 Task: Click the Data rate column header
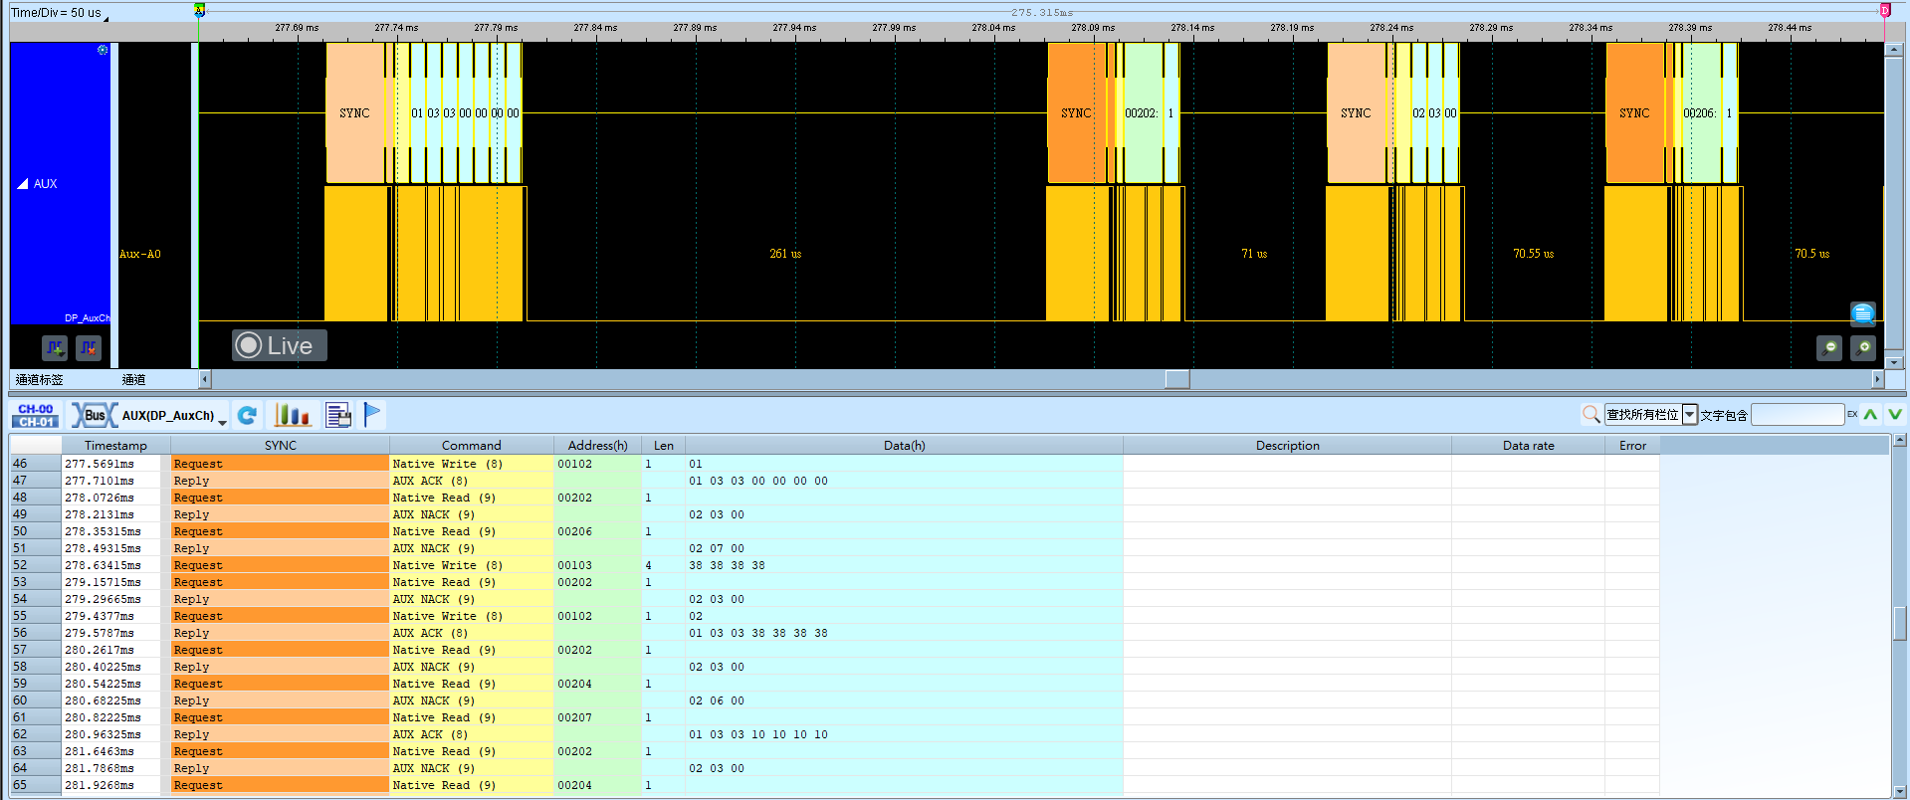pyautogui.click(x=1528, y=445)
